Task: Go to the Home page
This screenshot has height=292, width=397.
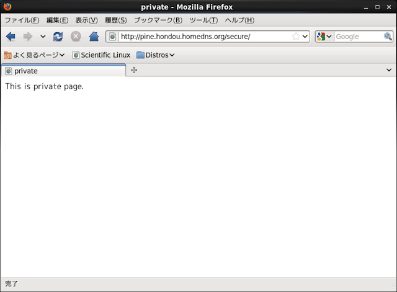Action: [x=94, y=37]
